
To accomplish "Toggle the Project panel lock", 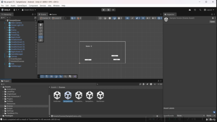I will pos(158,81).
